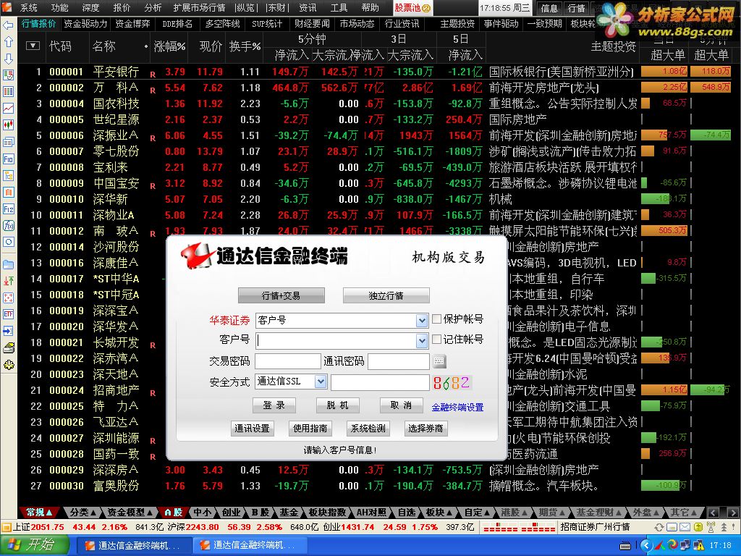Click the yellow flower icon at sidebar bottom
This screenshot has width=741, height=556.
point(9,365)
